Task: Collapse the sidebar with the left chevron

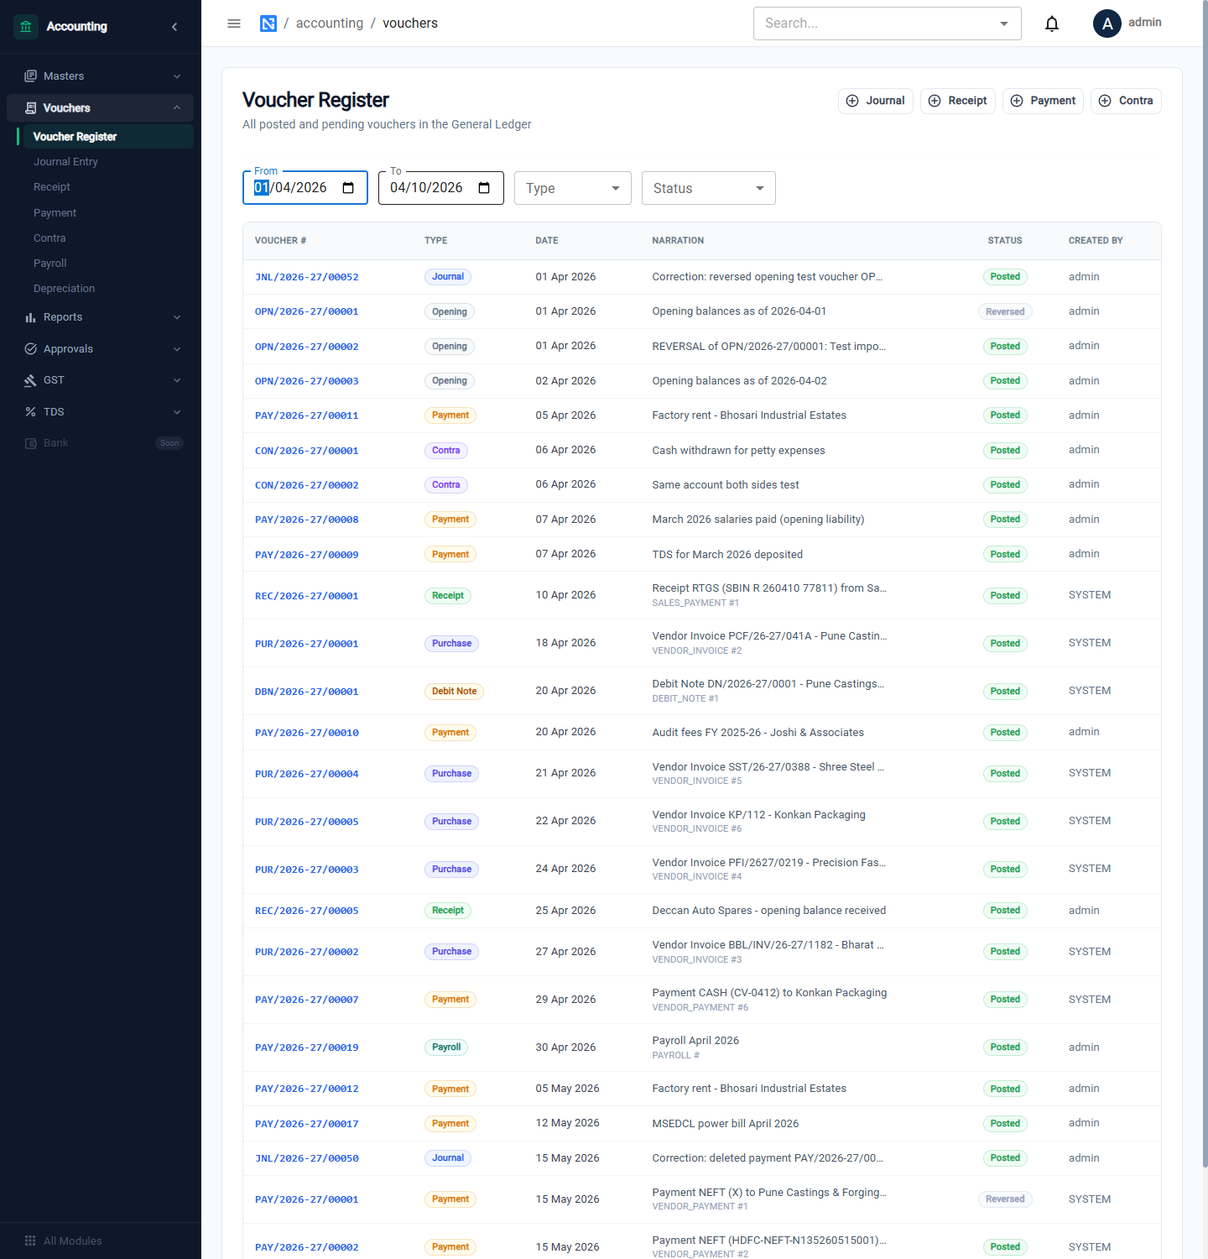Action: tap(174, 27)
